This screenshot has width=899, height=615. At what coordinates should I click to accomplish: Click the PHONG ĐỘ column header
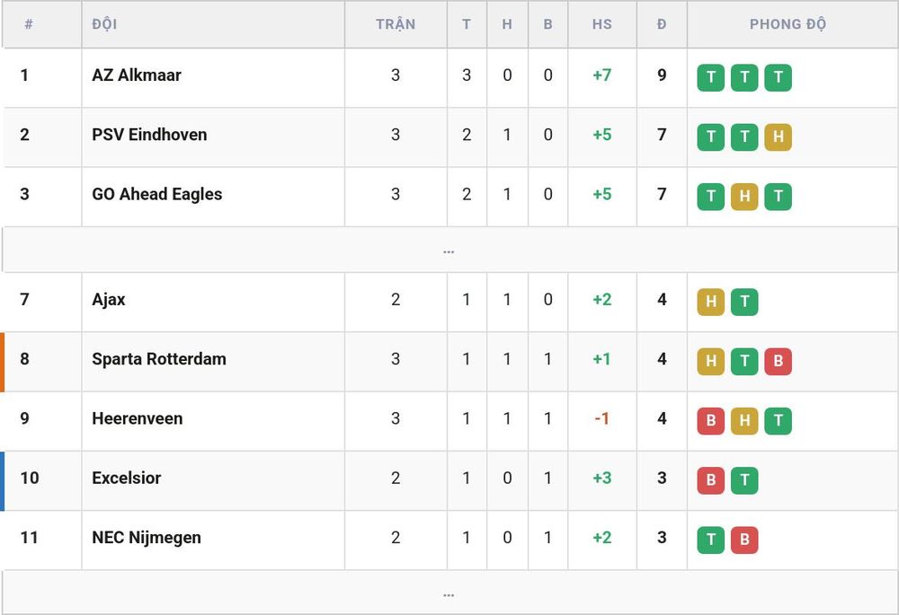coord(788,24)
